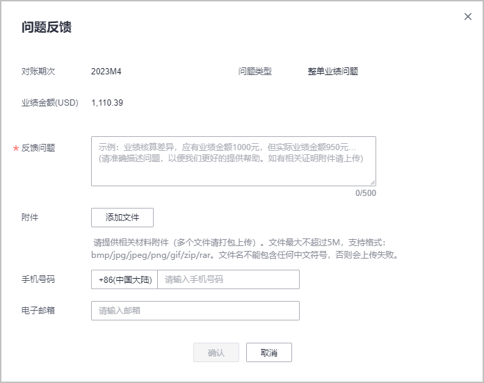484x383 pixels.
Task: Click the 0/500 character counter
Action: pyautogui.click(x=366, y=193)
